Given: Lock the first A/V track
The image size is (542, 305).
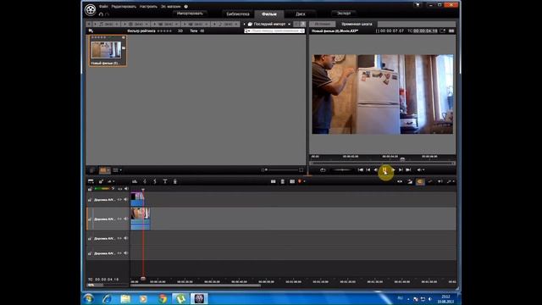Looking at the screenshot, I should (90, 200).
